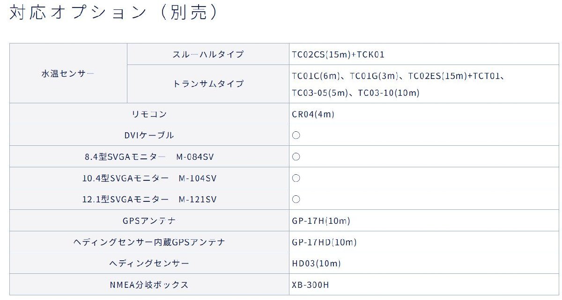Viewport: 562px width, 300px height.
Task: Click the circle beside the M-084SV monitor
Action: point(296,157)
